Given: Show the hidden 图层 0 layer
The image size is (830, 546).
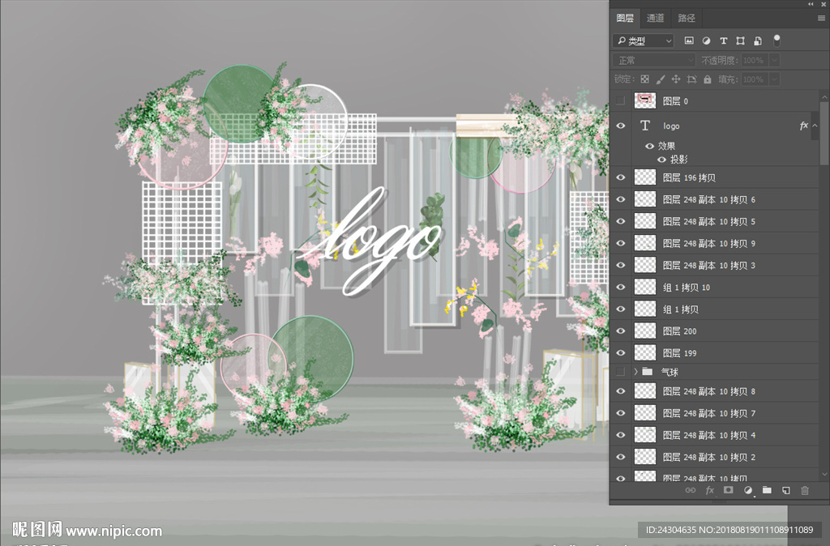Looking at the screenshot, I should [x=622, y=101].
